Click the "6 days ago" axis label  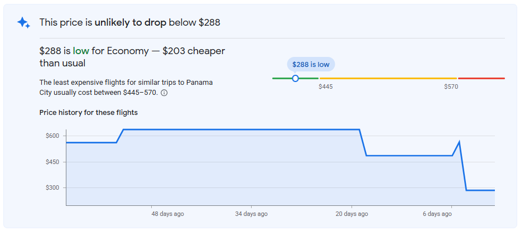tap(437, 214)
